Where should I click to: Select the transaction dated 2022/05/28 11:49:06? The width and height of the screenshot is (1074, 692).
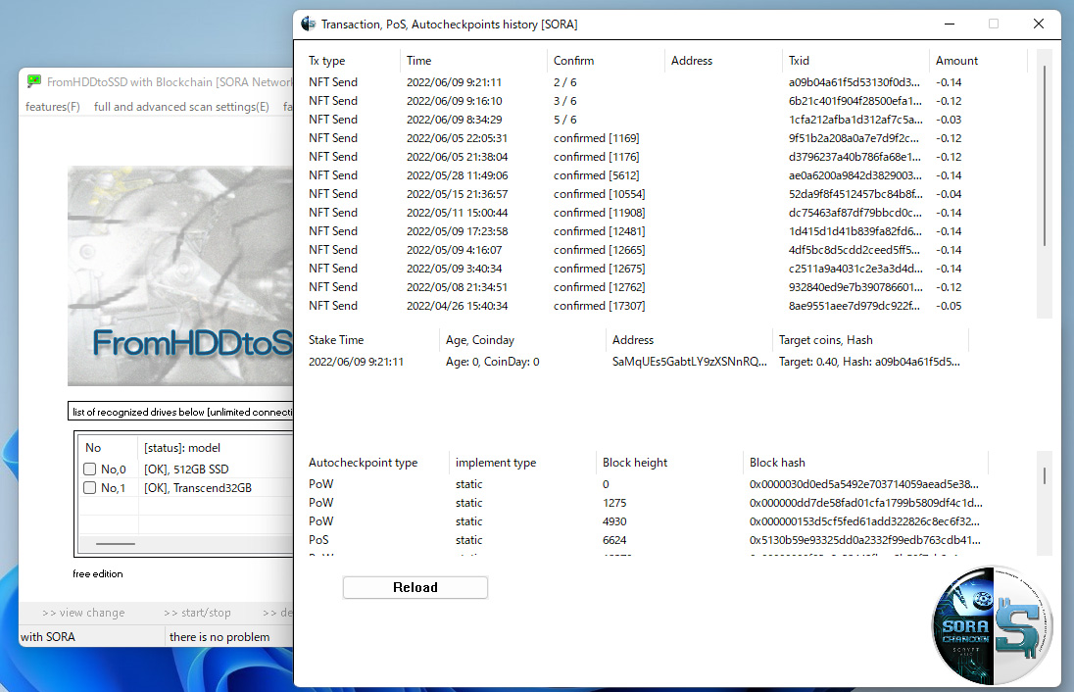[x=665, y=175]
